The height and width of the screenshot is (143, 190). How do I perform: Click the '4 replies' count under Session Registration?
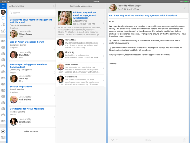pos(14,92)
